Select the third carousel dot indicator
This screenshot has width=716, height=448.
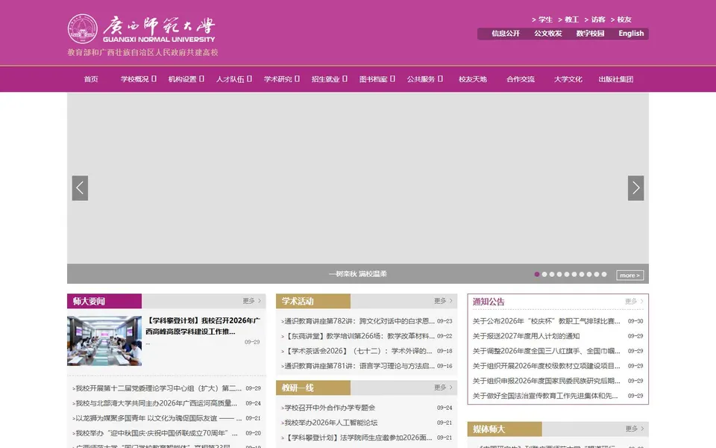coord(552,274)
